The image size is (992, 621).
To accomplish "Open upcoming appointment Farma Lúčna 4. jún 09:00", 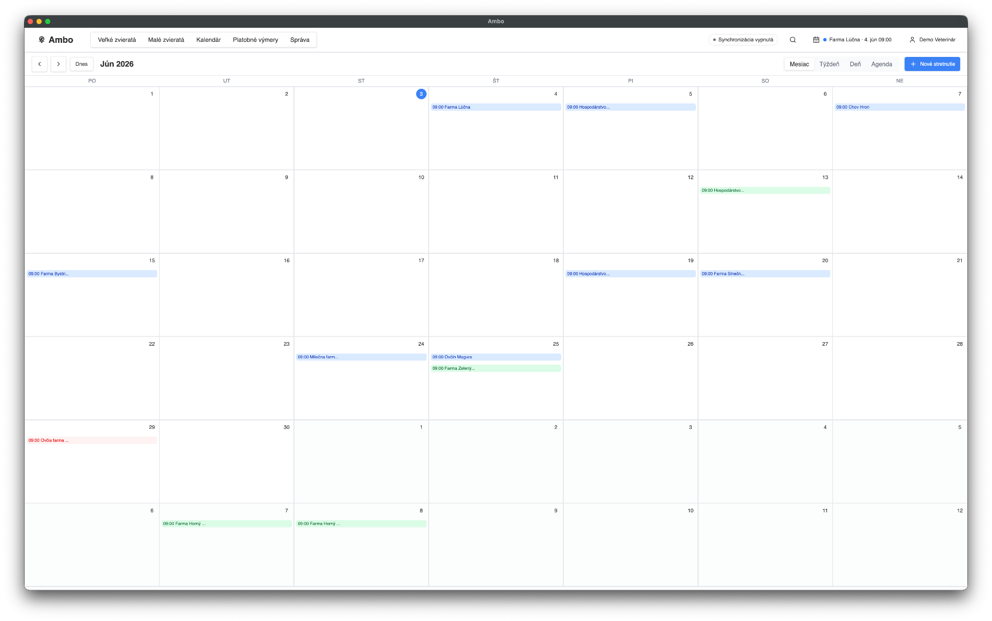I will point(853,40).
